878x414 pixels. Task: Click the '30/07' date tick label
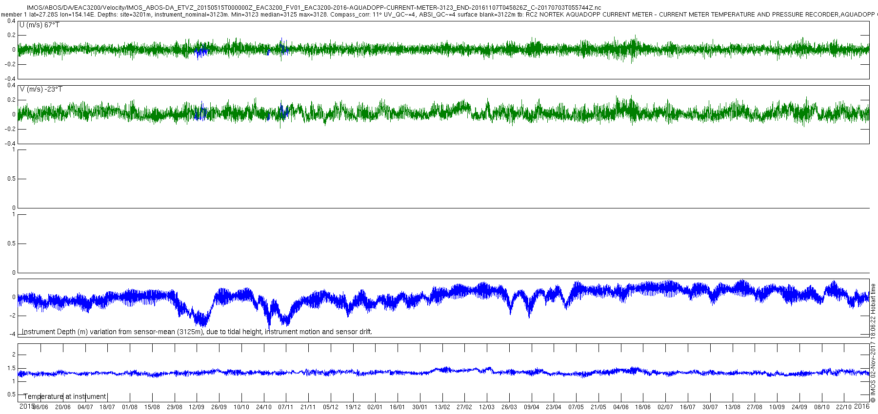[x=710, y=407]
